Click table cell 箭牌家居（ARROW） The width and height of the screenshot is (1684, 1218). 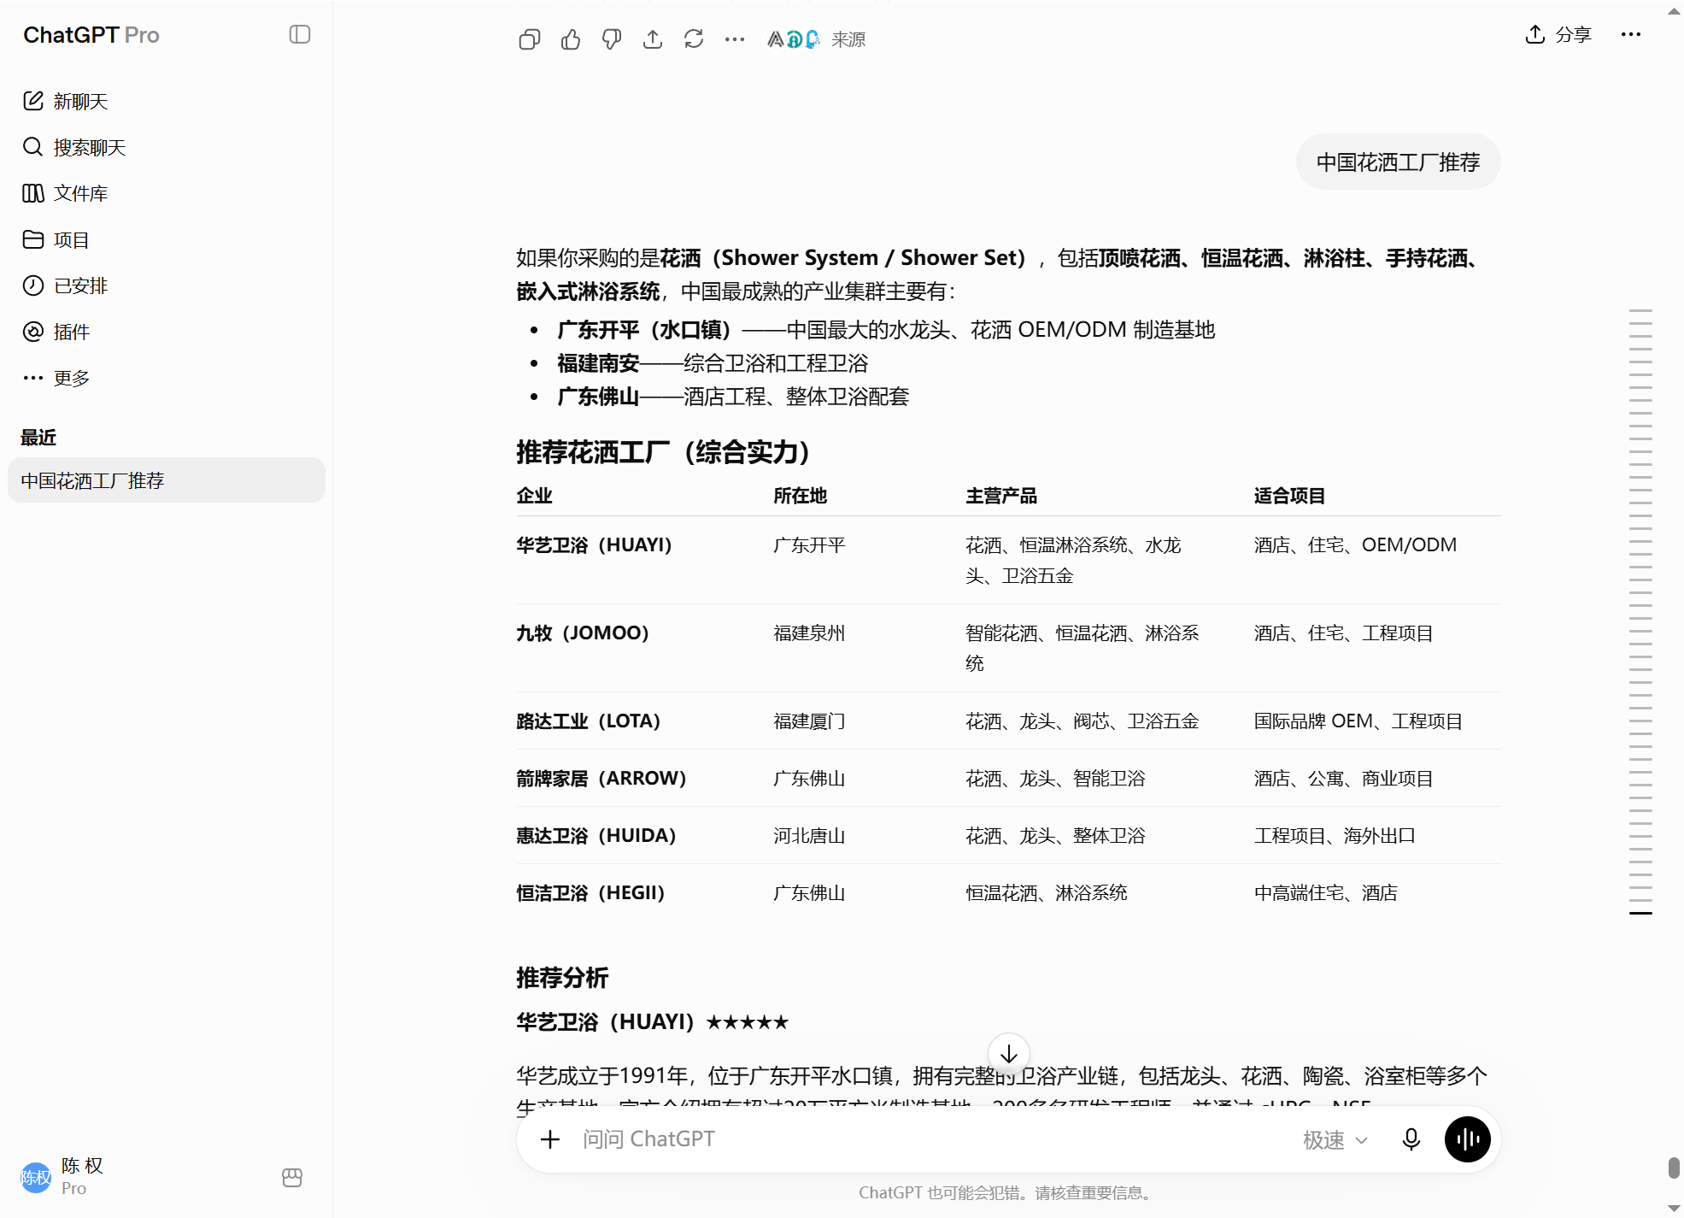pos(601,779)
